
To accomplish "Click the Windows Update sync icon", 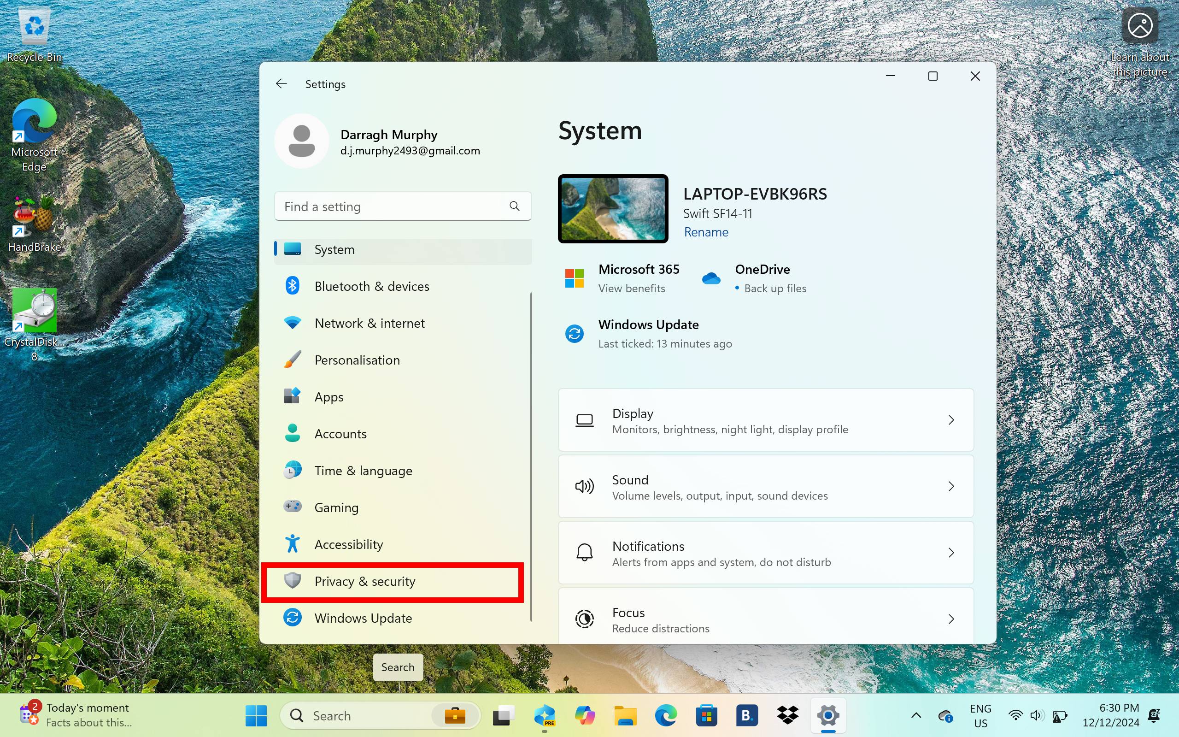I will click(x=292, y=618).
